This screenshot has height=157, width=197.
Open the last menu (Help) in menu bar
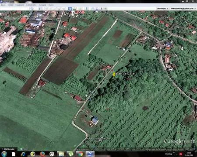point(51,5)
